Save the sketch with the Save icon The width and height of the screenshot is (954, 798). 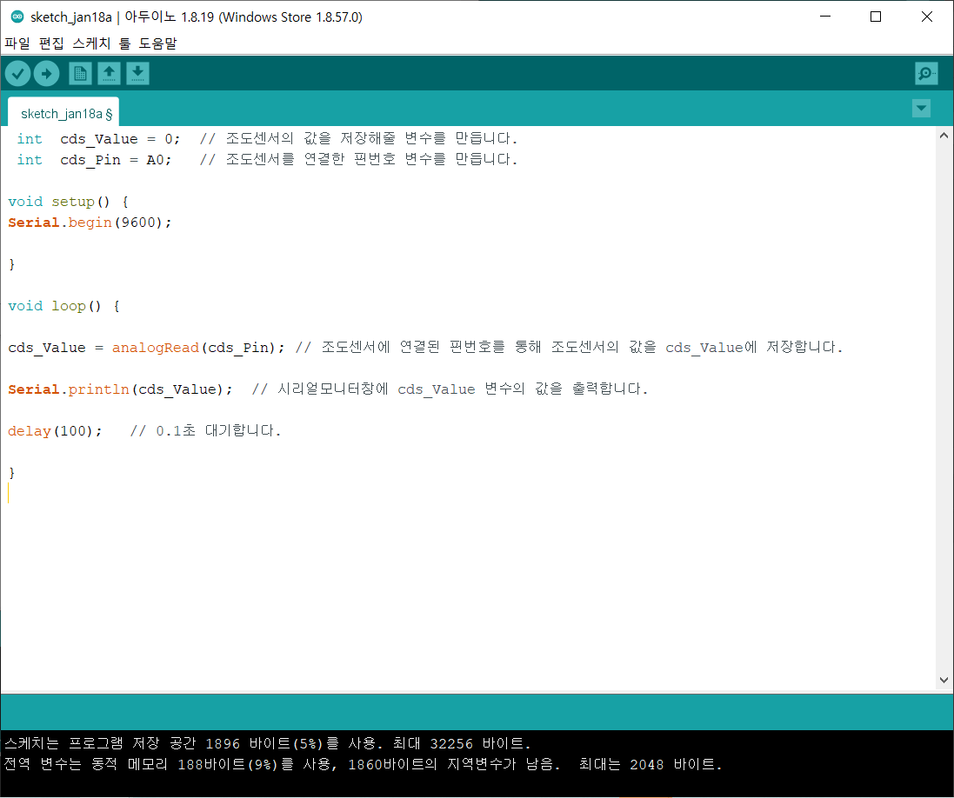tap(138, 74)
